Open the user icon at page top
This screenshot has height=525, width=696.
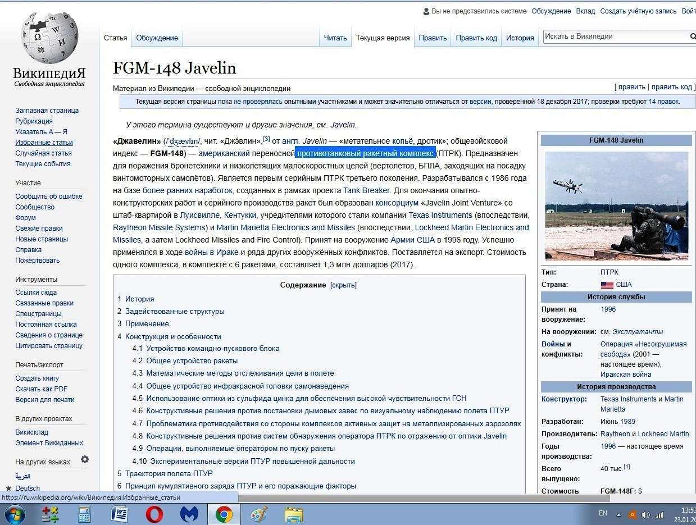click(426, 11)
